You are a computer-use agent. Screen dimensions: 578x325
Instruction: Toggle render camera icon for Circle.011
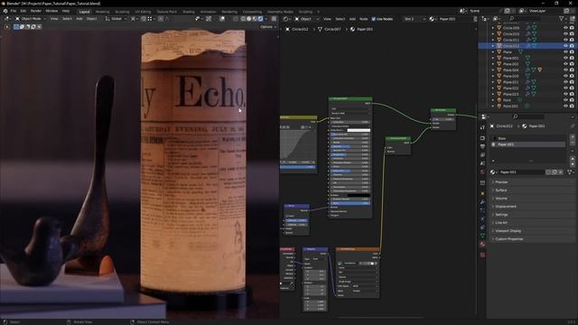572,40
